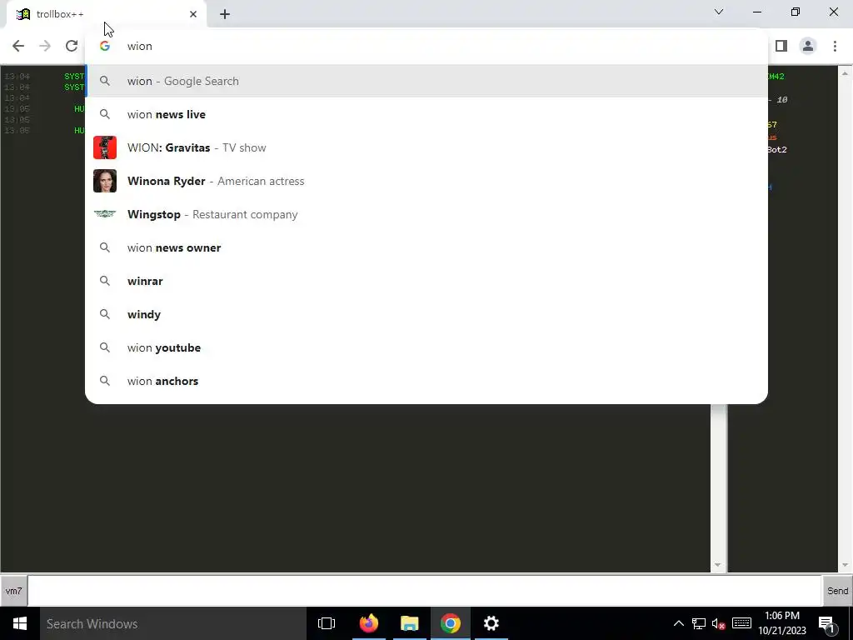Click the network status tray icon
Screen dimensions: 853x640
coord(699,623)
